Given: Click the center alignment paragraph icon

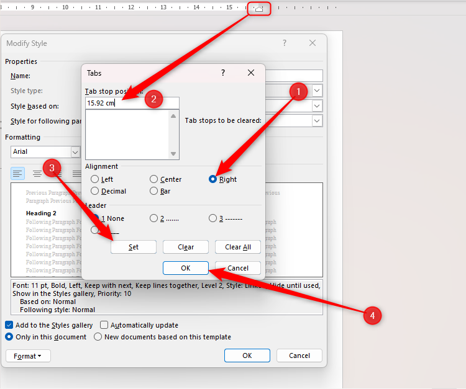Looking at the screenshot, I should (x=37, y=173).
